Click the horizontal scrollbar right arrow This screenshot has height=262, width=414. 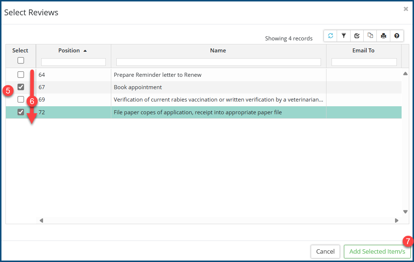point(397,221)
